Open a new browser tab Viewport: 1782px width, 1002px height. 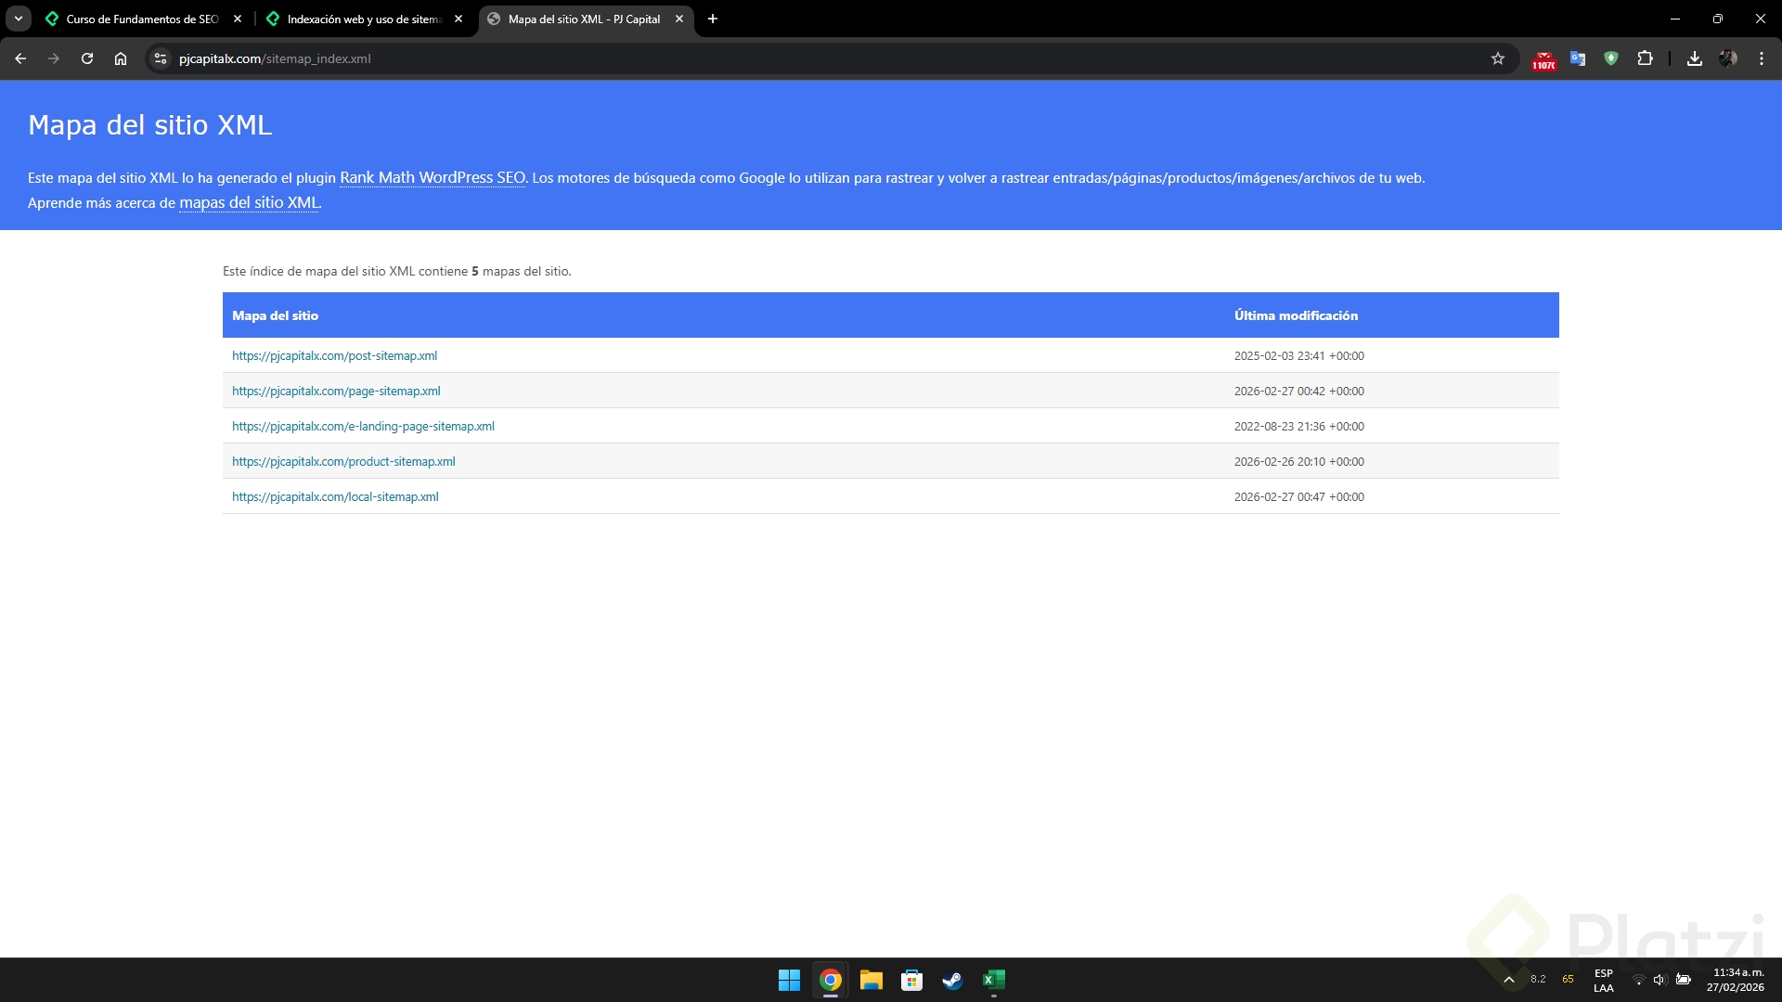click(712, 19)
